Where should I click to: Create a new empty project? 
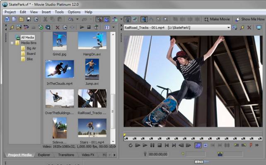[x=14, y=19]
